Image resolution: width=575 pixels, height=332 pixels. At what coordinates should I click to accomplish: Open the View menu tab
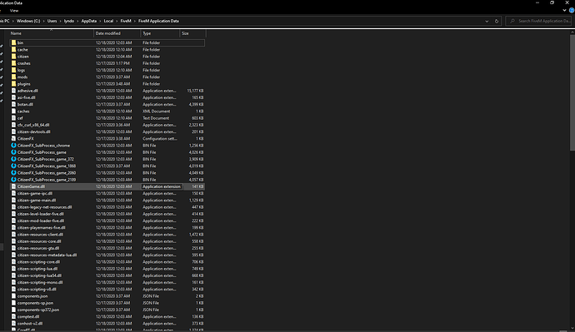point(14,11)
